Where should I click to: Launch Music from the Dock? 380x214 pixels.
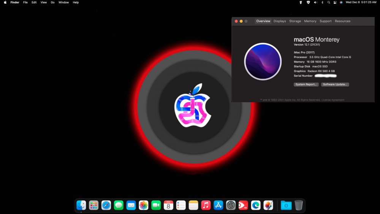(x=206, y=205)
